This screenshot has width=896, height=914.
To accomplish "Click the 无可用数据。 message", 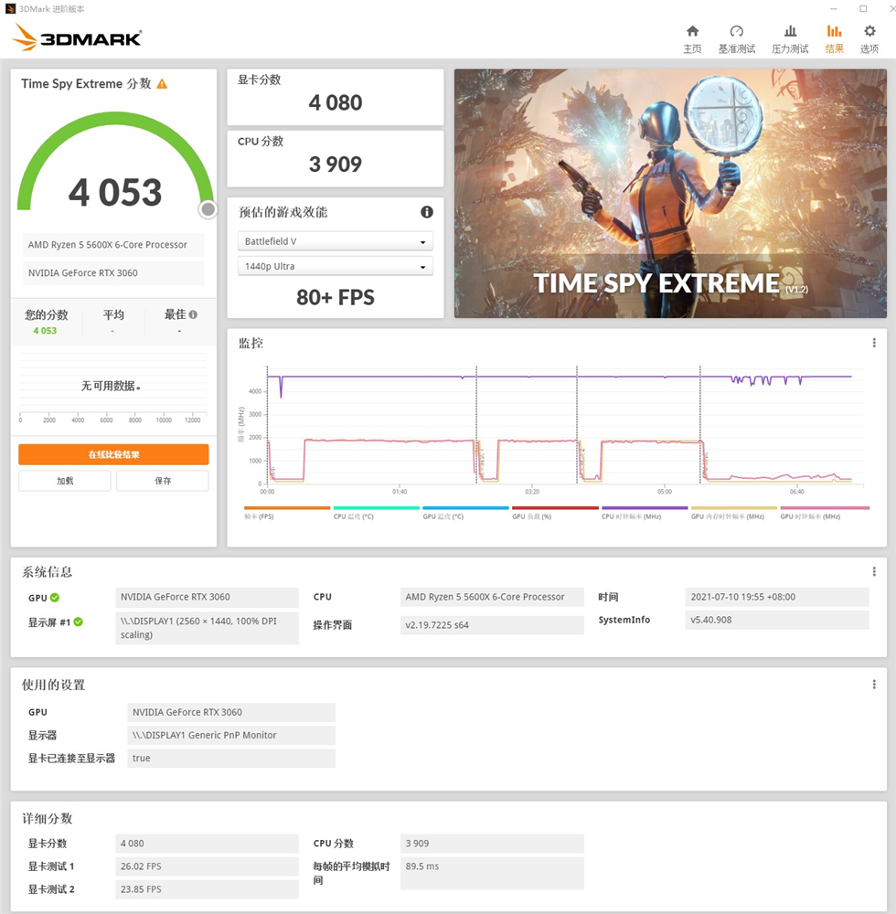I will pos(111,386).
